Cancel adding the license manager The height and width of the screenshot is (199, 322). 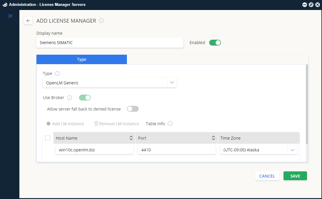(x=267, y=176)
